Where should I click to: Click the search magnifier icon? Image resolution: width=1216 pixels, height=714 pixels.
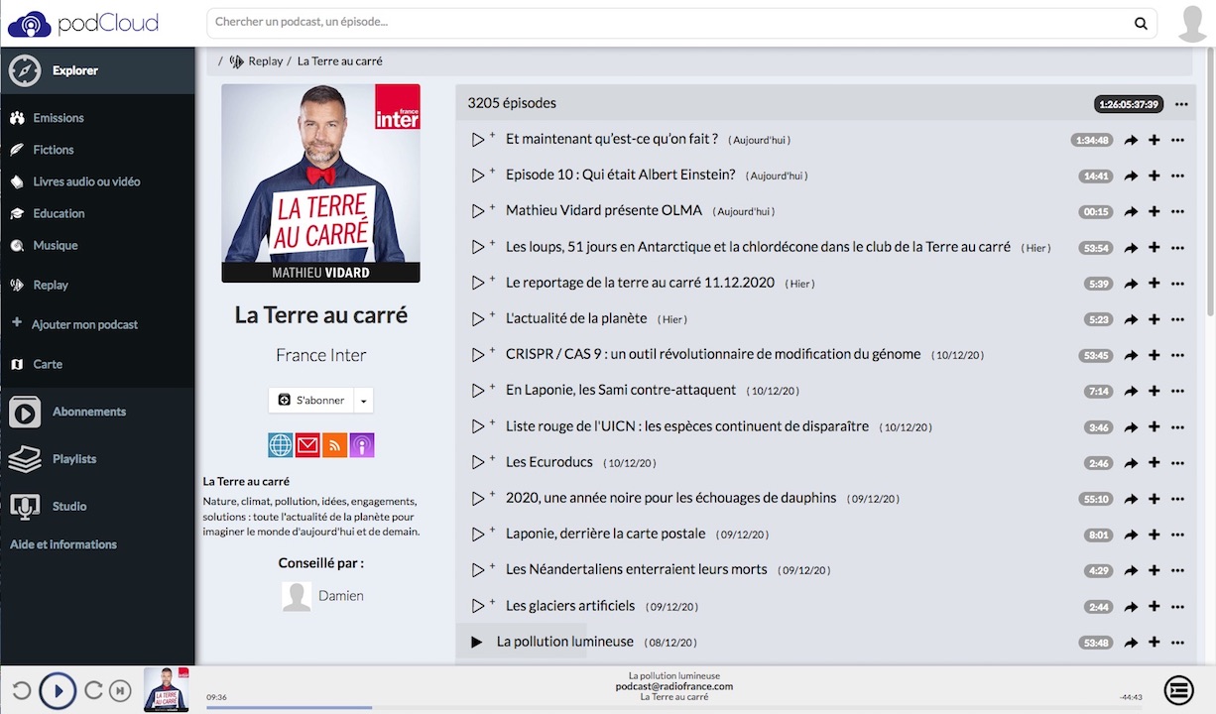(1141, 23)
